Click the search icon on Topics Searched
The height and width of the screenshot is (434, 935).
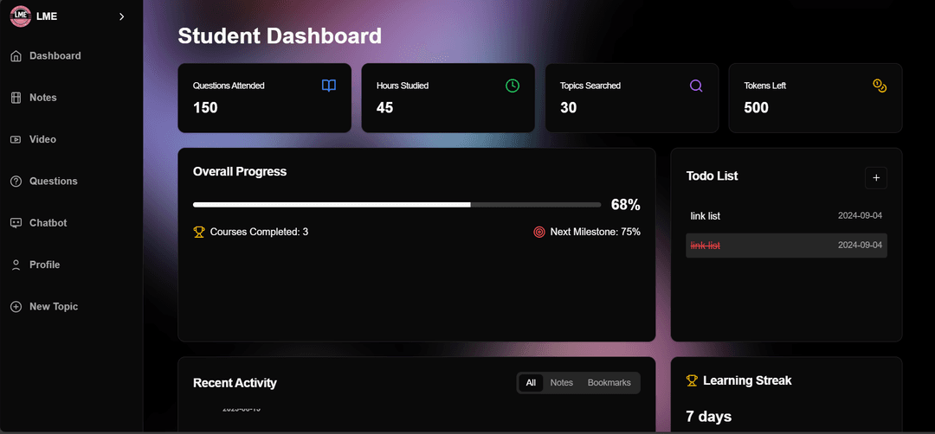(696, 86)
